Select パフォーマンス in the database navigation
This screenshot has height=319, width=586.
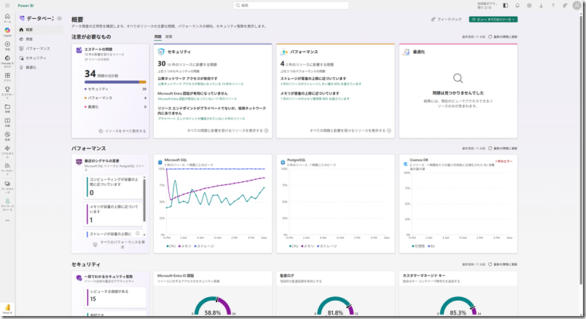(40, 49)
